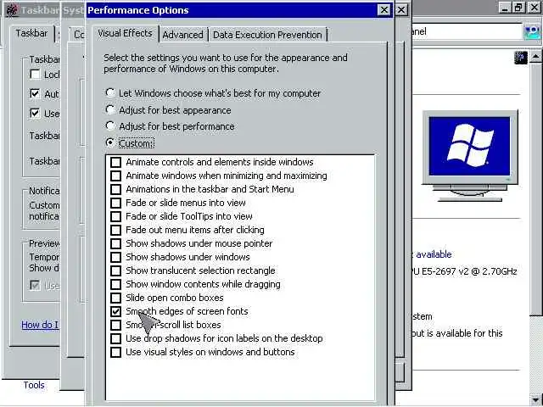Viewport: 543px width, 407px height.
Task: Click the icon beside the address field
Action: (x=532, y=32)
